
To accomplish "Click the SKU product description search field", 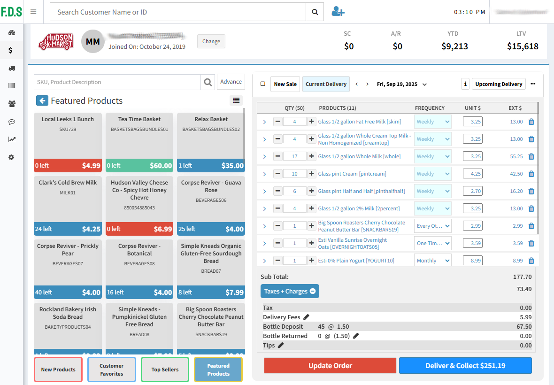I will (117, 82).
